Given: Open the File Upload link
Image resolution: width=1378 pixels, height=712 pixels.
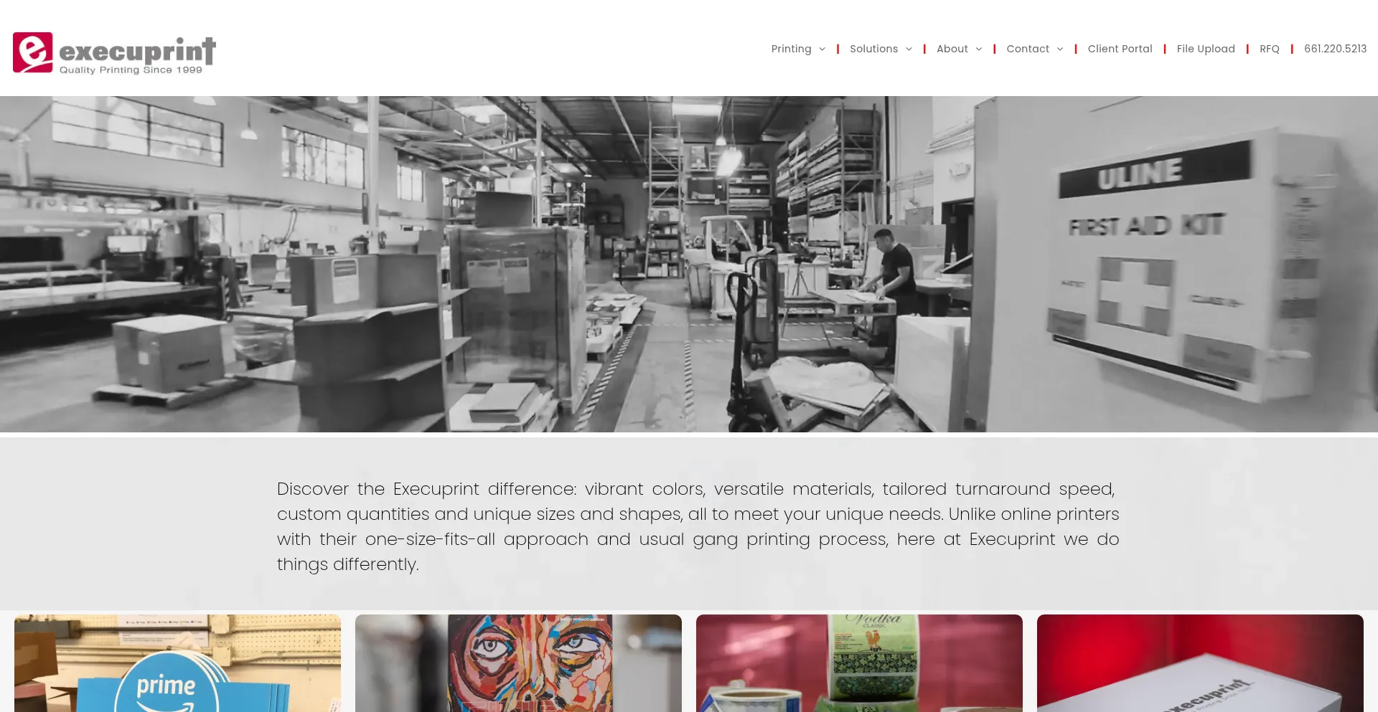Looking at the screenshot, I should click(x=1206, y=49).
